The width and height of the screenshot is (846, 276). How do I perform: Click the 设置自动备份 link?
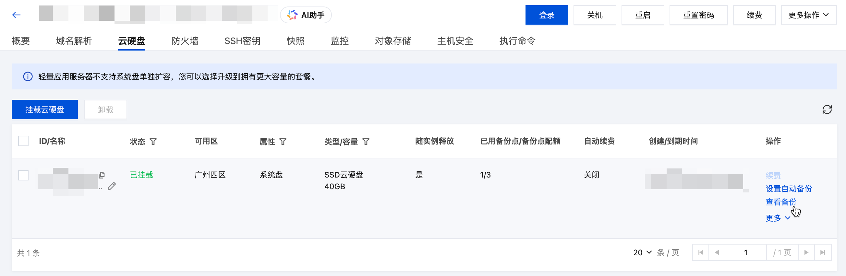click(x=789, y=189)
